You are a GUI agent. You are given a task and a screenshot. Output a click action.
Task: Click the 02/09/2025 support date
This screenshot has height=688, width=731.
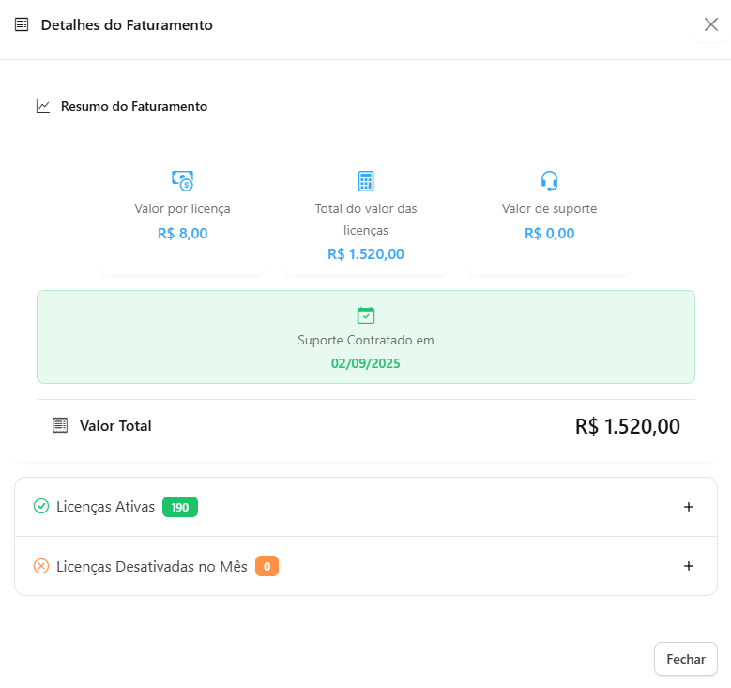pos(366,363)
